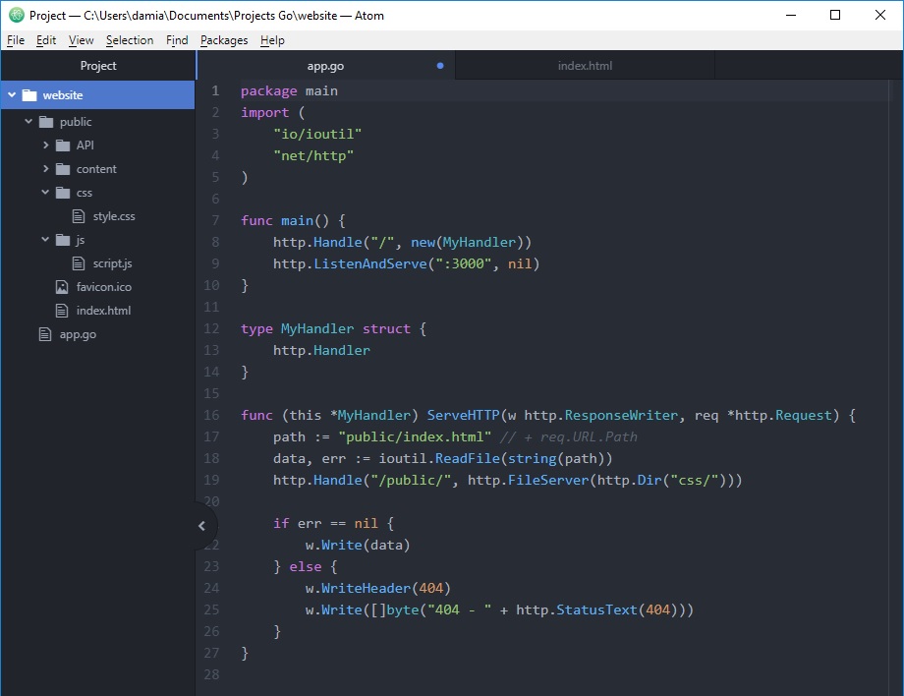Click the script.js file icon
The width and height of the screenshot is (904, 696).
(x=79, y=263)
